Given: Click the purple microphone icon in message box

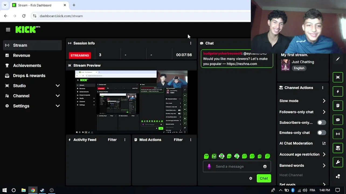Looking at the screenshot, I should (x=209, y=167).
